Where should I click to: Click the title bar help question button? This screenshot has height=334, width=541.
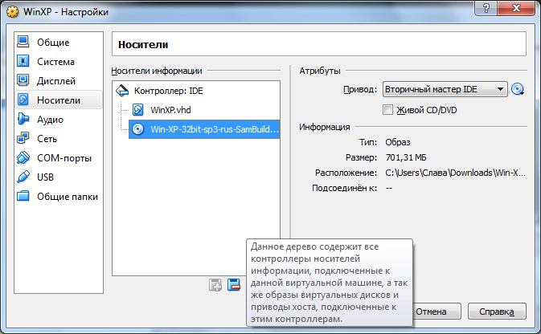click(486, 7)
